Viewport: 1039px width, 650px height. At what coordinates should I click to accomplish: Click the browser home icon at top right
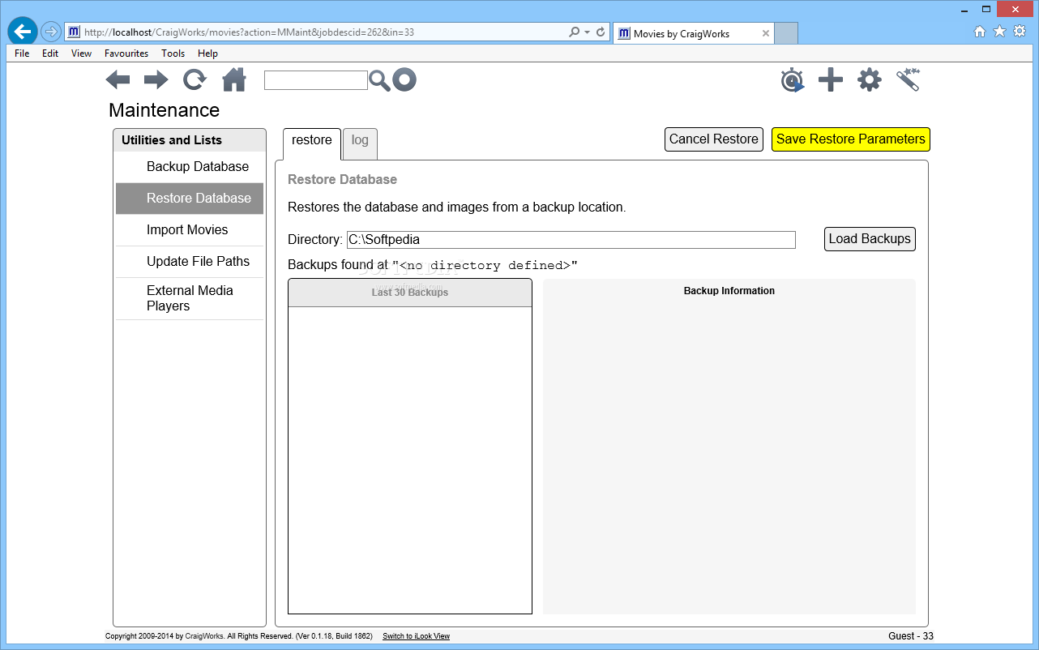coord(980,32)
